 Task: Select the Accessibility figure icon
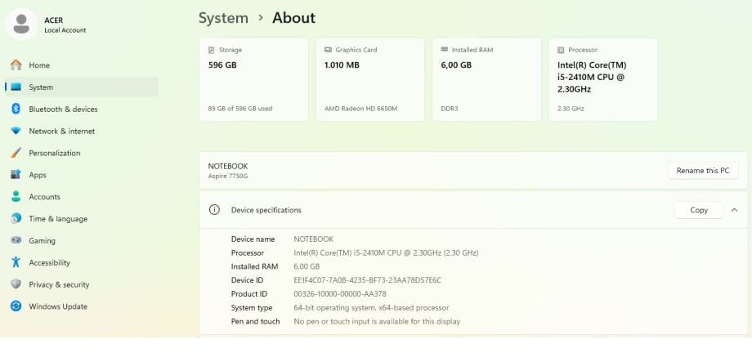pyautogui.click(x=15, y=263)
